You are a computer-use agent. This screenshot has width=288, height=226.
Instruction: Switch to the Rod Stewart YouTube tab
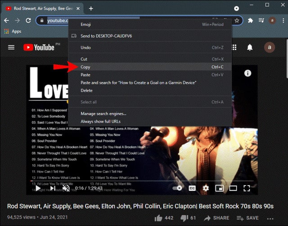tap(42, 9)
